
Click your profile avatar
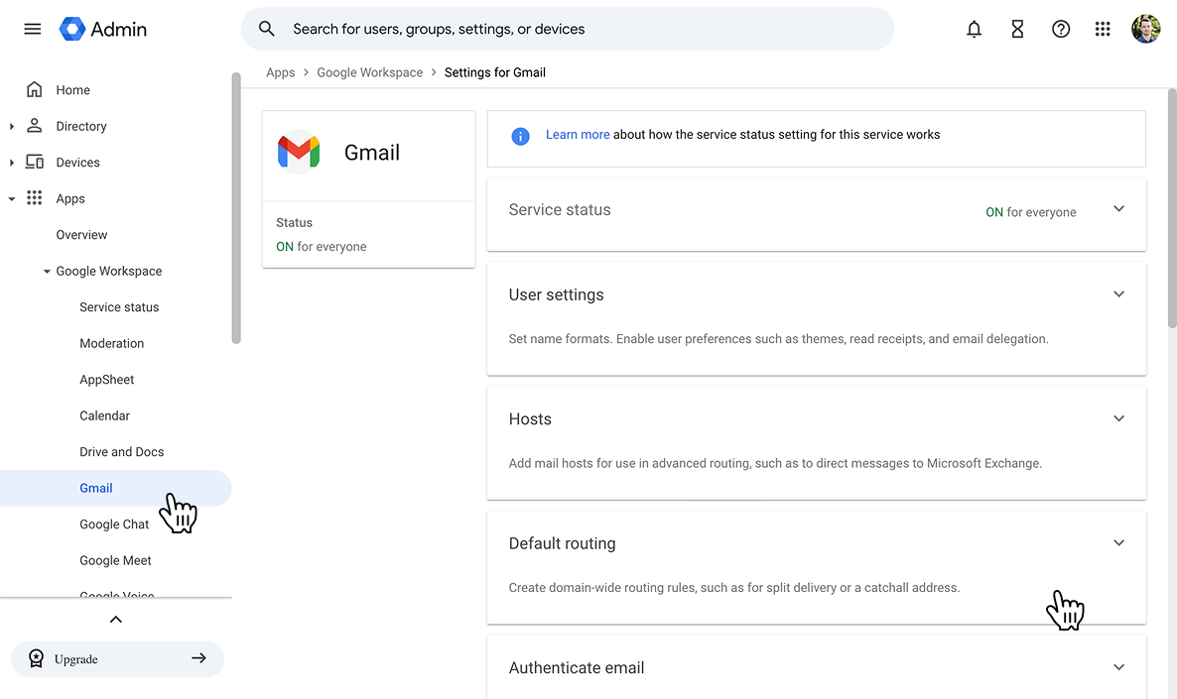point(1146,29)
